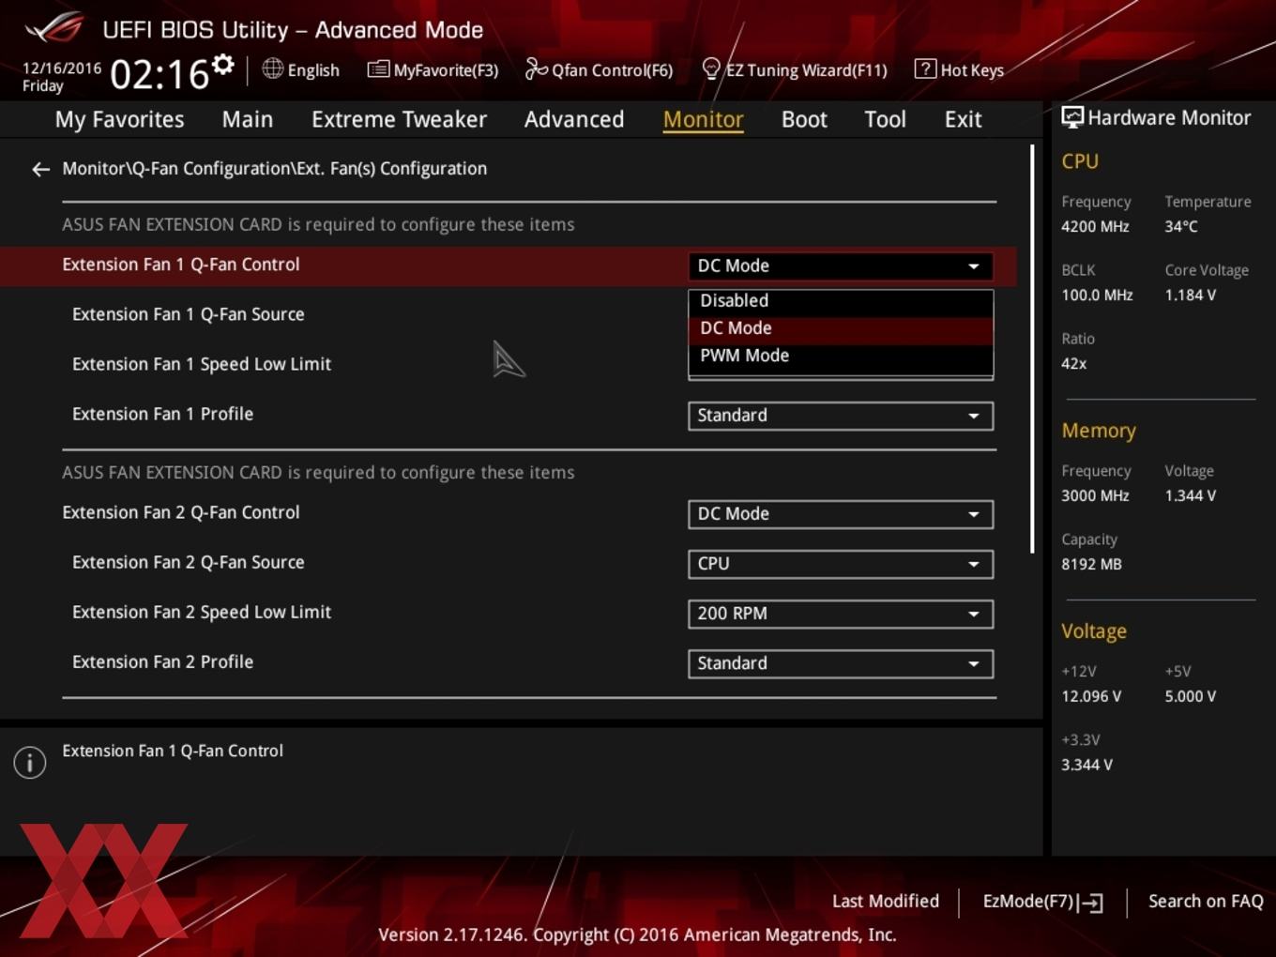Open the Boot tab

pyautogui.click(x=804, y=119)
